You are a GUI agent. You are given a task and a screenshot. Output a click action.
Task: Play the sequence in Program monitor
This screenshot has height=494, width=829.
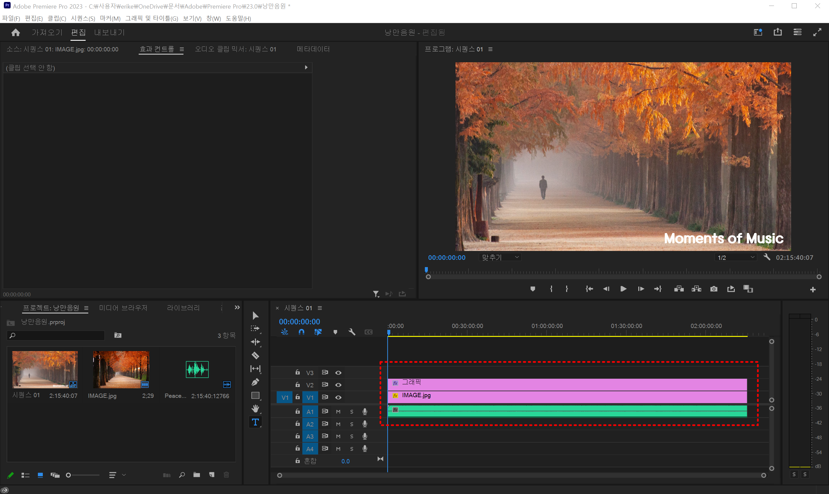click(x=623, y=289)
